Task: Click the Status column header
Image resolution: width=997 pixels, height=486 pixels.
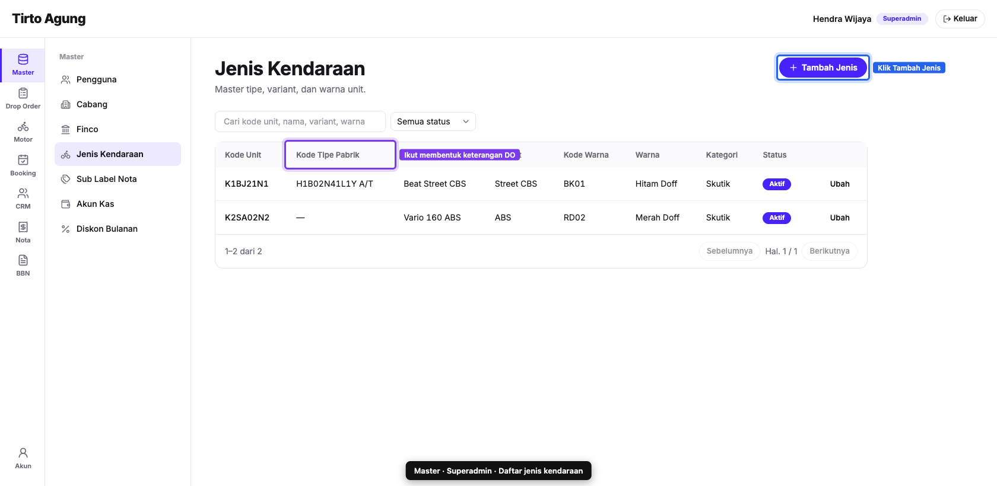Action: click(774, 155)
